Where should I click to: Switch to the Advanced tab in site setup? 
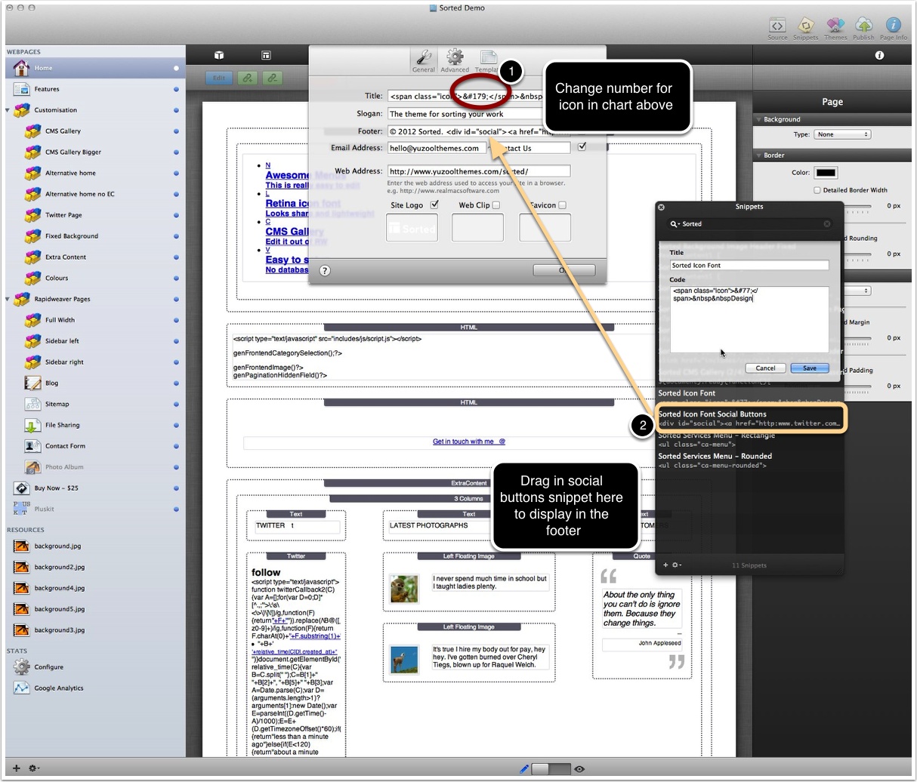click(x=455, y=61)
